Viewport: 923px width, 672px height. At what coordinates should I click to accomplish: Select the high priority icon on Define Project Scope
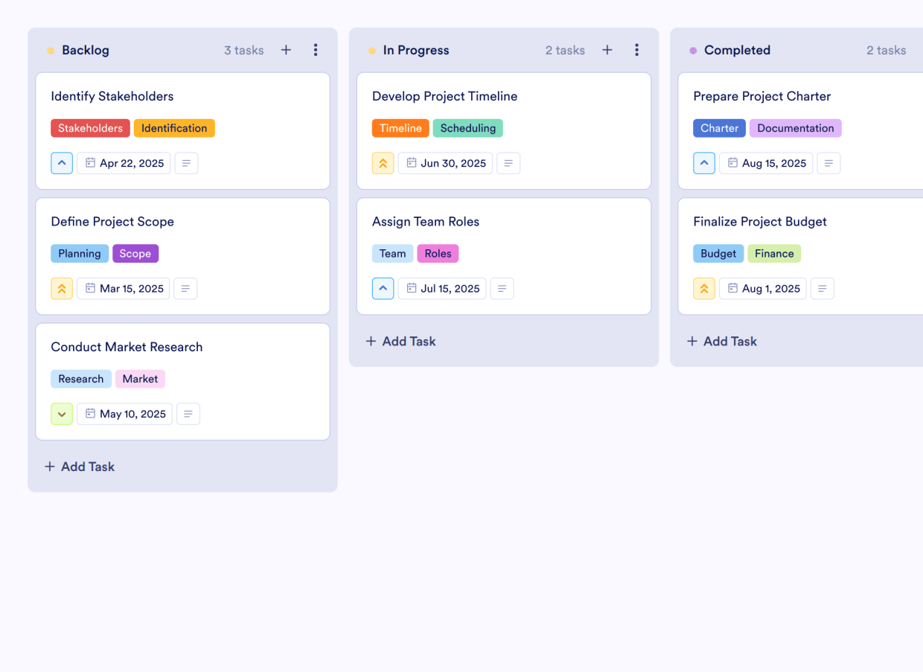pos(62,288)
